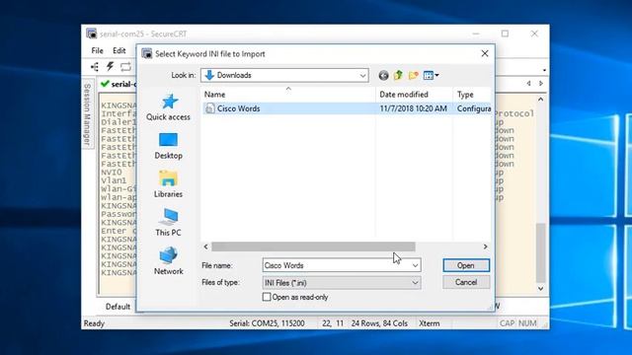Select Desktop in places bar
This screenshot has height=355, width=632.
168,146
